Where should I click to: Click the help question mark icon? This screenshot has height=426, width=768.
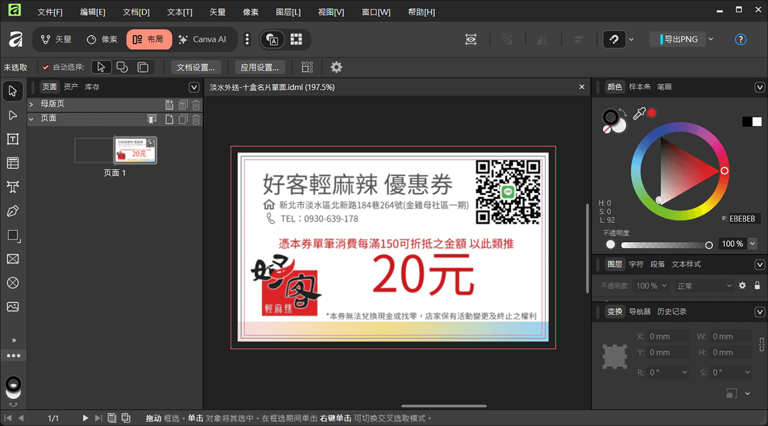point(740,40)
